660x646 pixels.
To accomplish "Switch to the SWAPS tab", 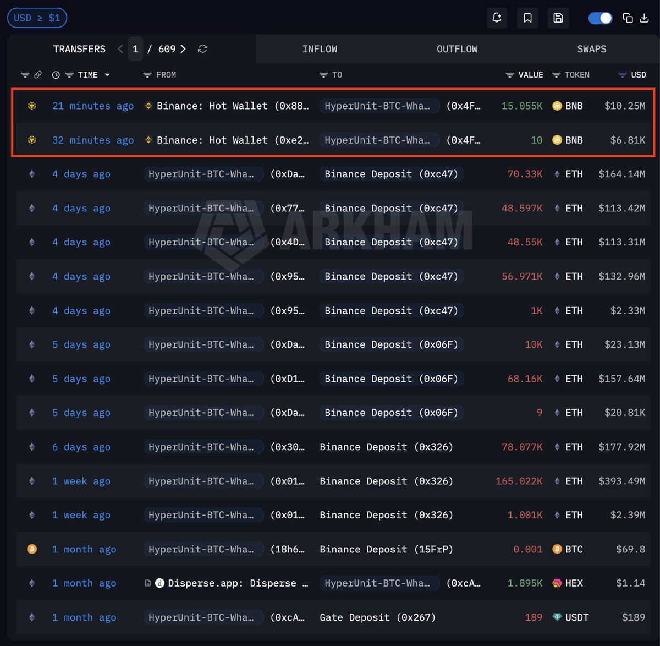I will pos(592,49).
